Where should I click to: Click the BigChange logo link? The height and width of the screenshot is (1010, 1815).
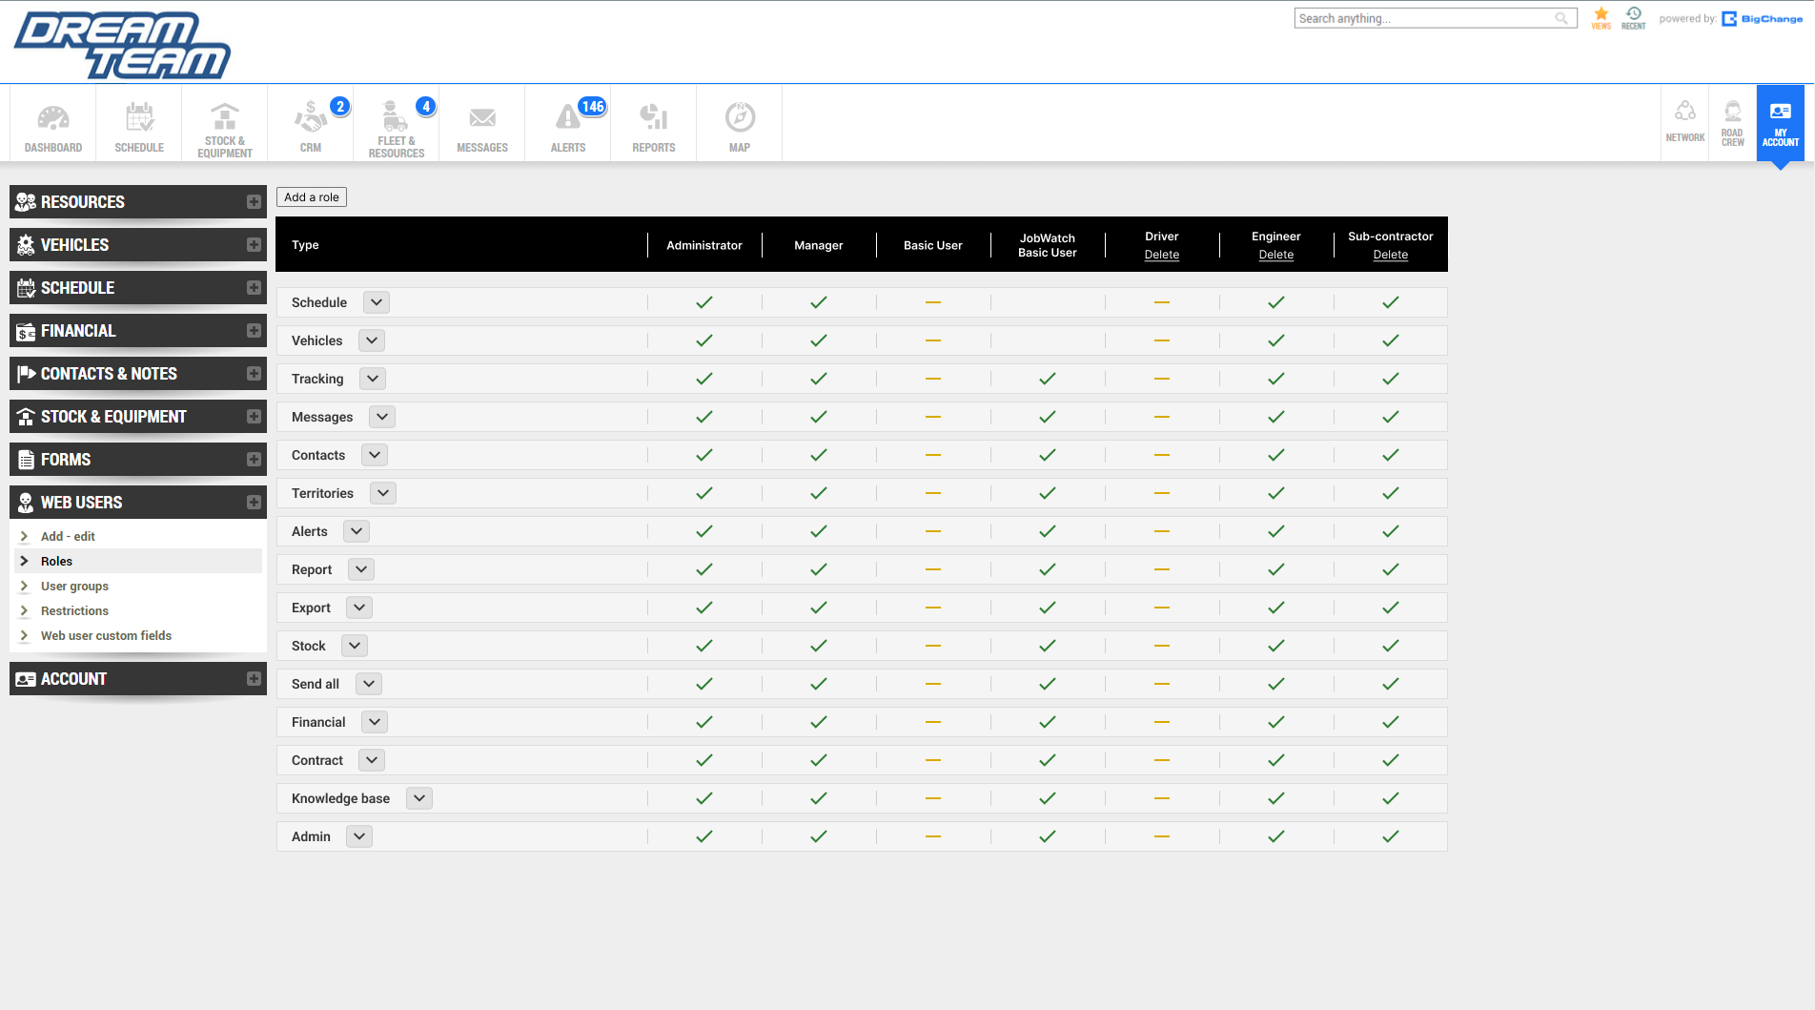(x=1763, y=19)
